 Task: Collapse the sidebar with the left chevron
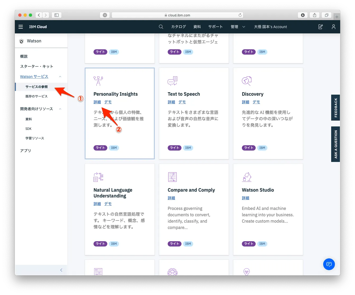pos(61,270)
